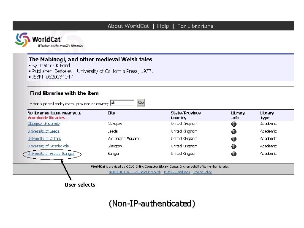Click the WorldCat logo
This screenshot has width=304, height=228.
click(x=49, y=40)
